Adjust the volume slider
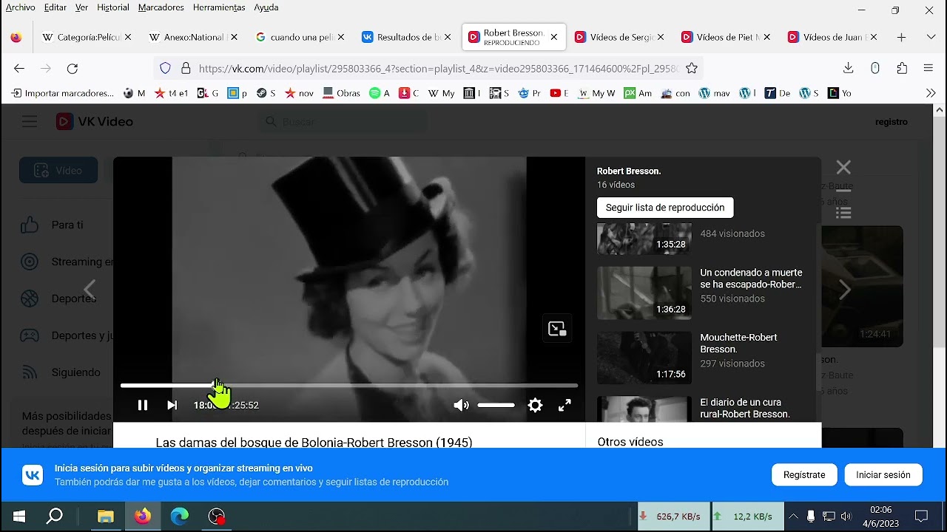This screenshot has height=532, width=947. [x=496, y=405]
